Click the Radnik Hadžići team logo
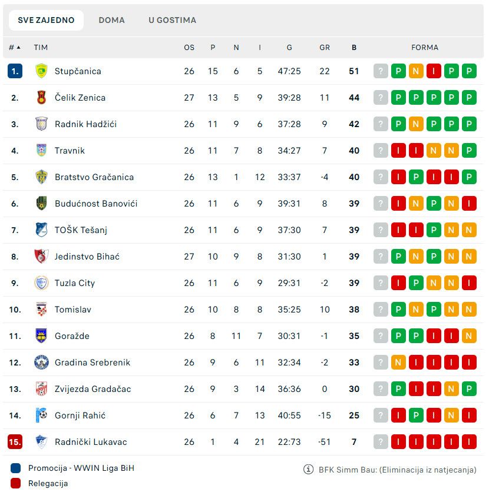Viewport: 489px width, 492px height. click(41, 124)
